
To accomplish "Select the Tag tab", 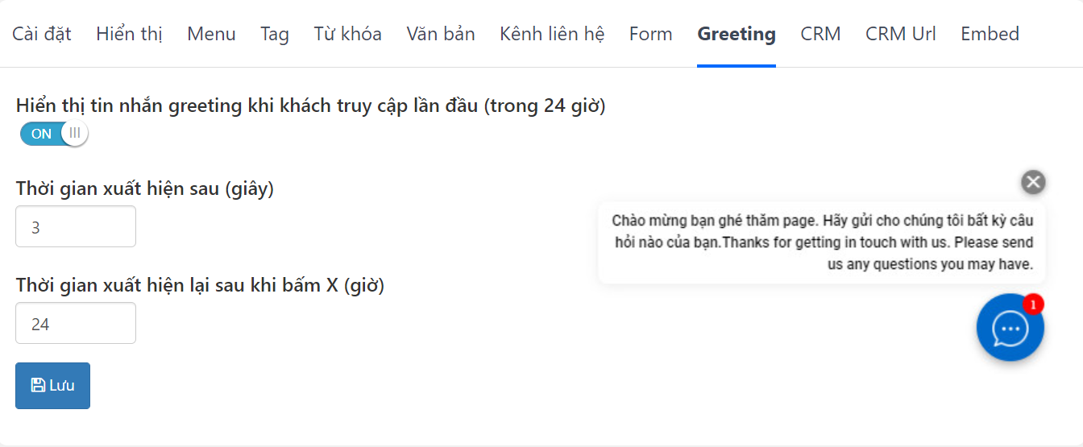I will (x=275, y=34).
